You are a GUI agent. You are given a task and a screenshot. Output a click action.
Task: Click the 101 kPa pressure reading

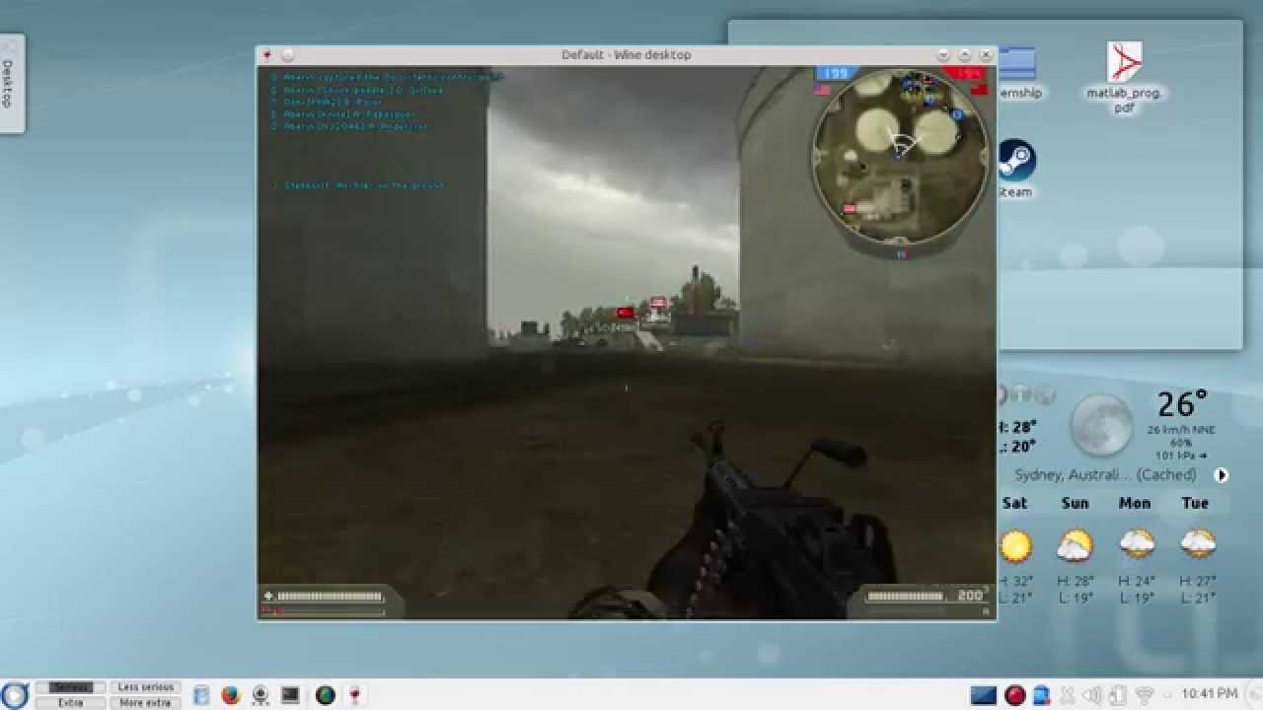coord(1180,456)
